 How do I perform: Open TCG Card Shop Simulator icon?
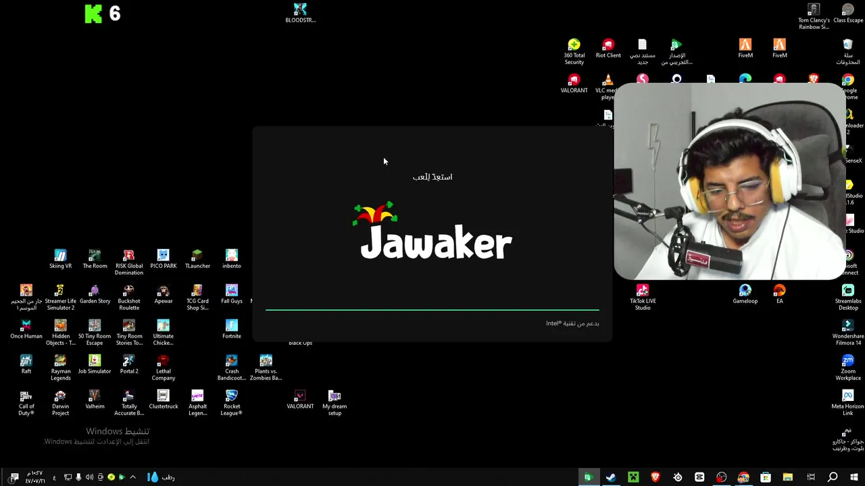[197, 297]
